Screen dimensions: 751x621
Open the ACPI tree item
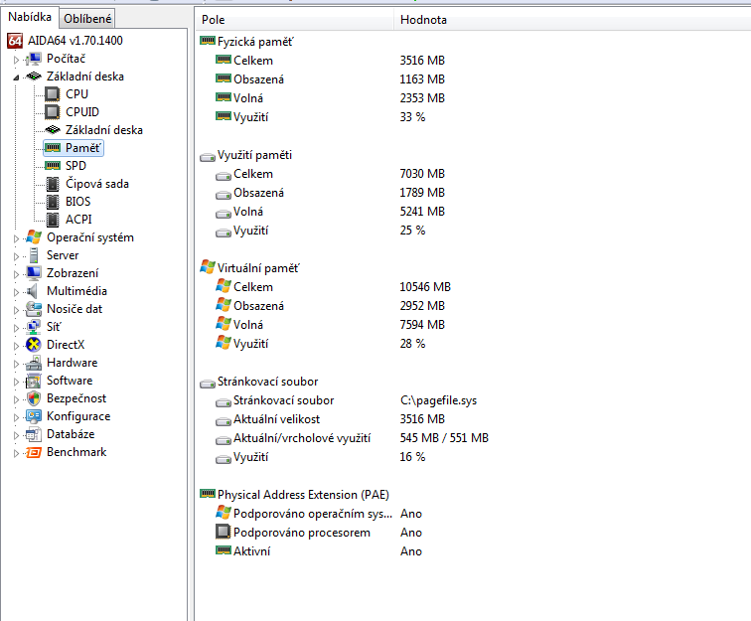click(x=78, y=220)
